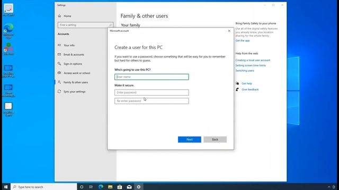This screenshot has width=339, height=190.
Task: Click the Access work or school briefcase icon
Action: (x=59, y=73)
